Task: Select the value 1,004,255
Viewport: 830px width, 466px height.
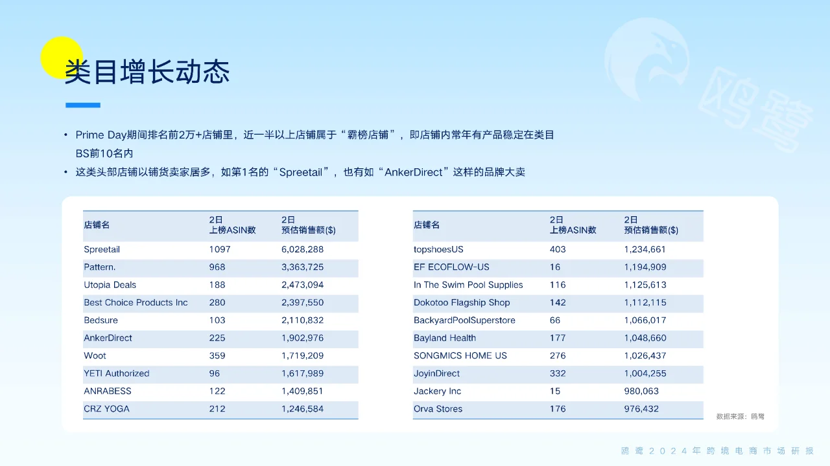Action: pyautogui.click(x=645, y=373)
